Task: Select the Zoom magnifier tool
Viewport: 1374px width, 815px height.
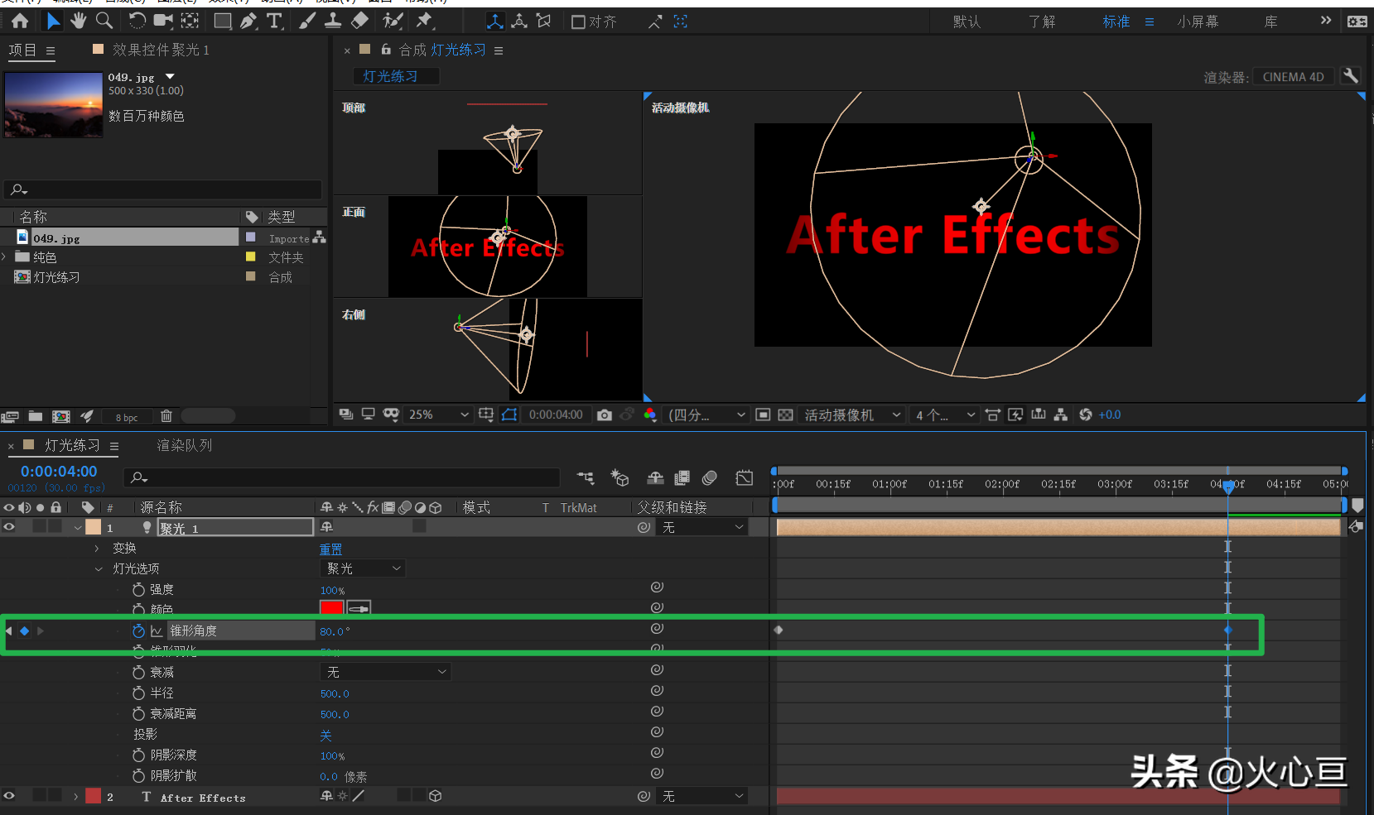Action: pos(104,21)
